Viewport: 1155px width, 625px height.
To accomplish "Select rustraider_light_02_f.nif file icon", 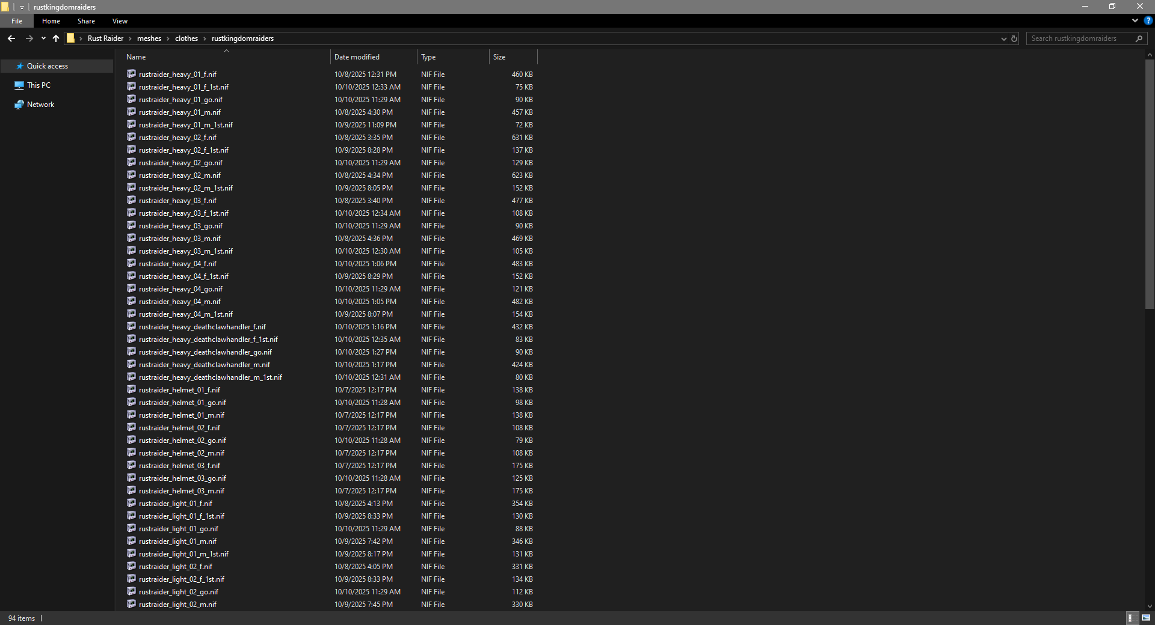I will (131, 566).
